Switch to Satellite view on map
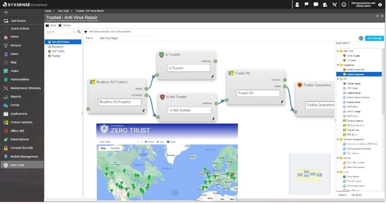 point(115,149)
